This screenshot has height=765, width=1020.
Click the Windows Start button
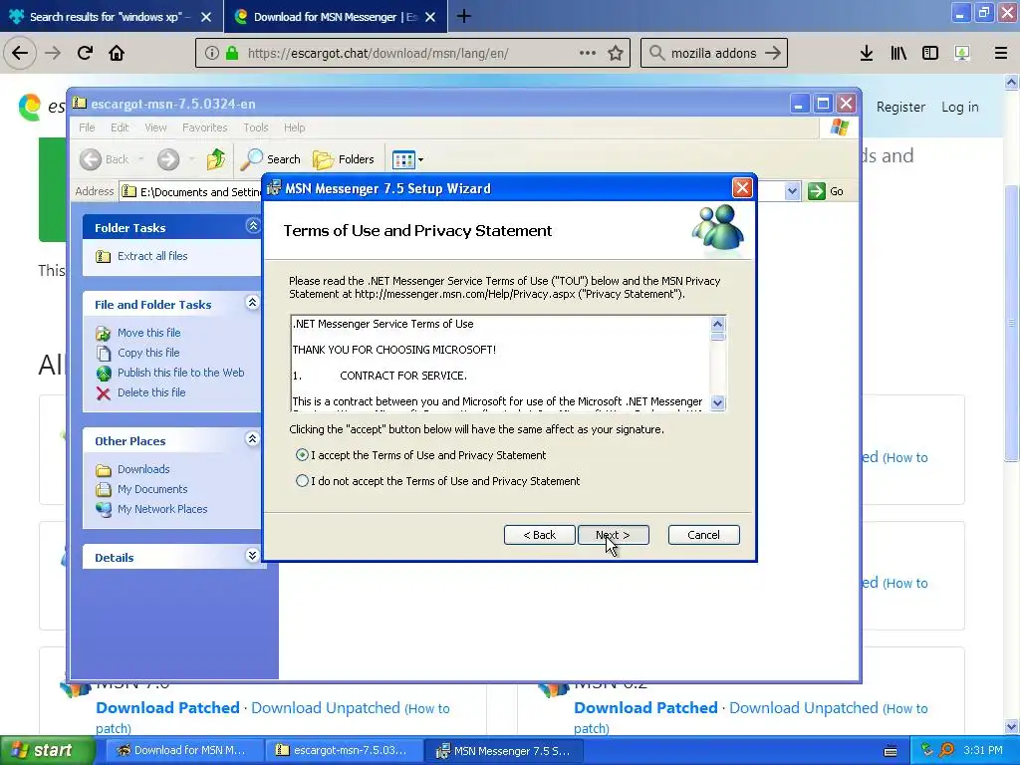coord(46,750)
